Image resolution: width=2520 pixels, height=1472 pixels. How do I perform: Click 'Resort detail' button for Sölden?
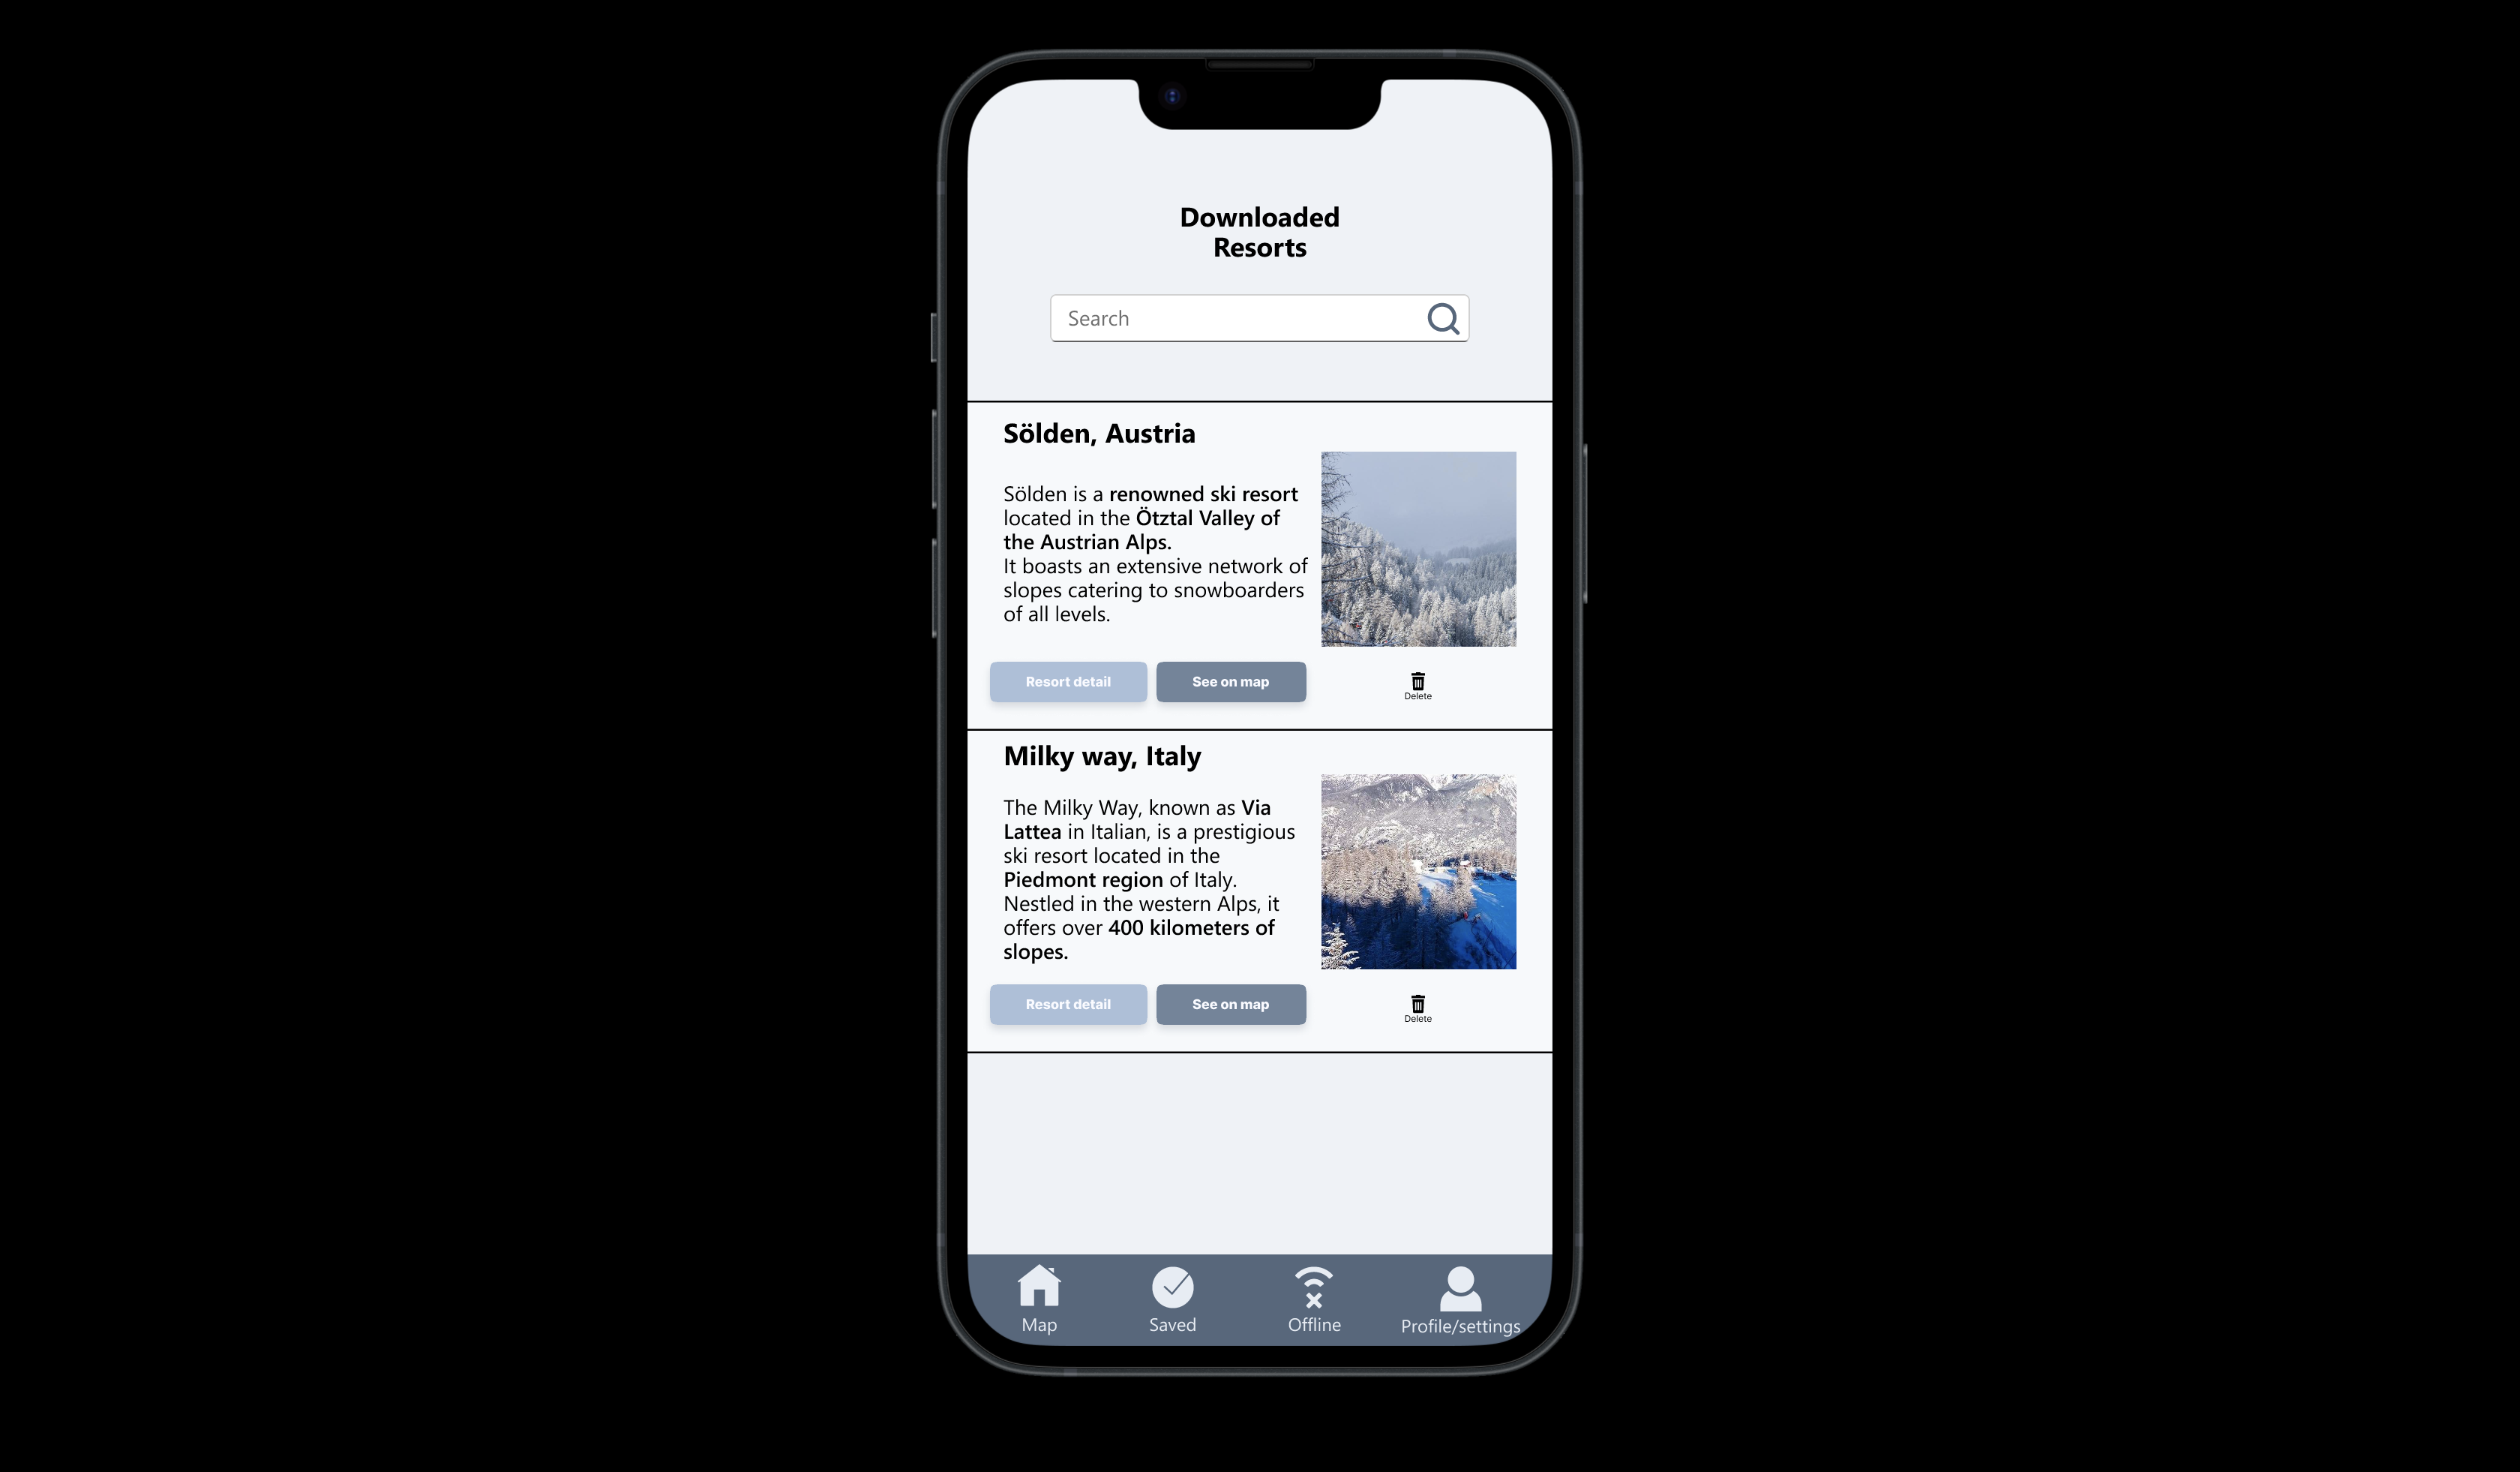(1068, 682)
